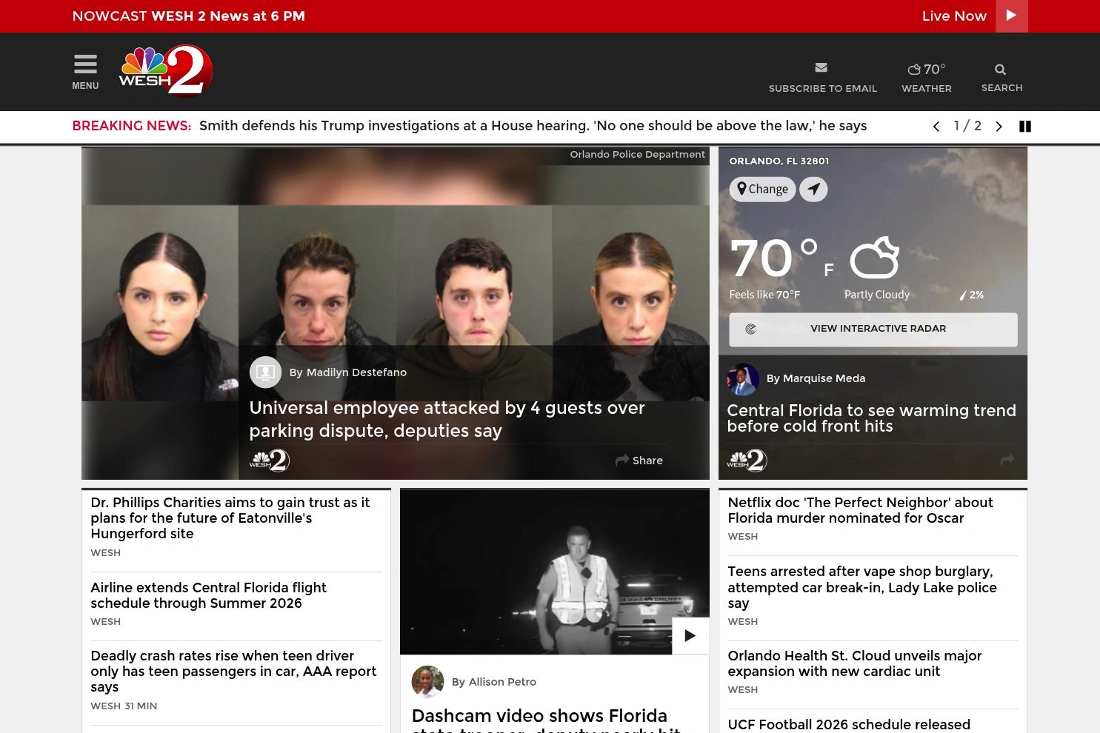Show next breaking news headline
Screen dimensions: 1100x733
click(999, 127)
